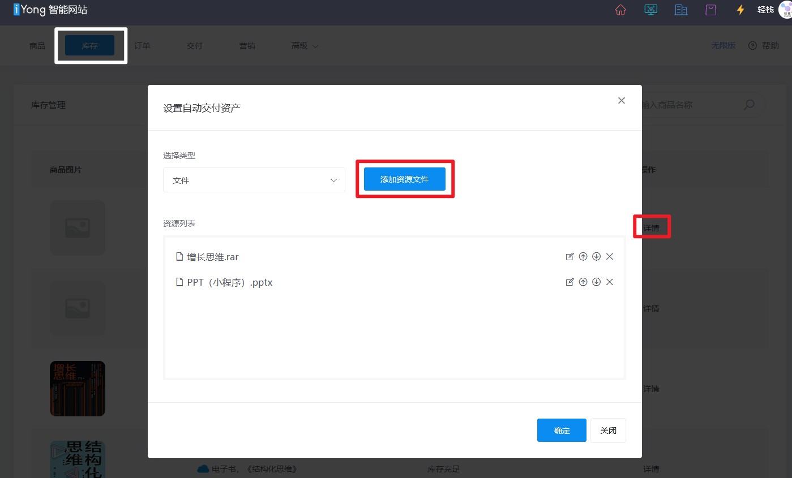Open the shopping bag icon

(x=710, y=10)
